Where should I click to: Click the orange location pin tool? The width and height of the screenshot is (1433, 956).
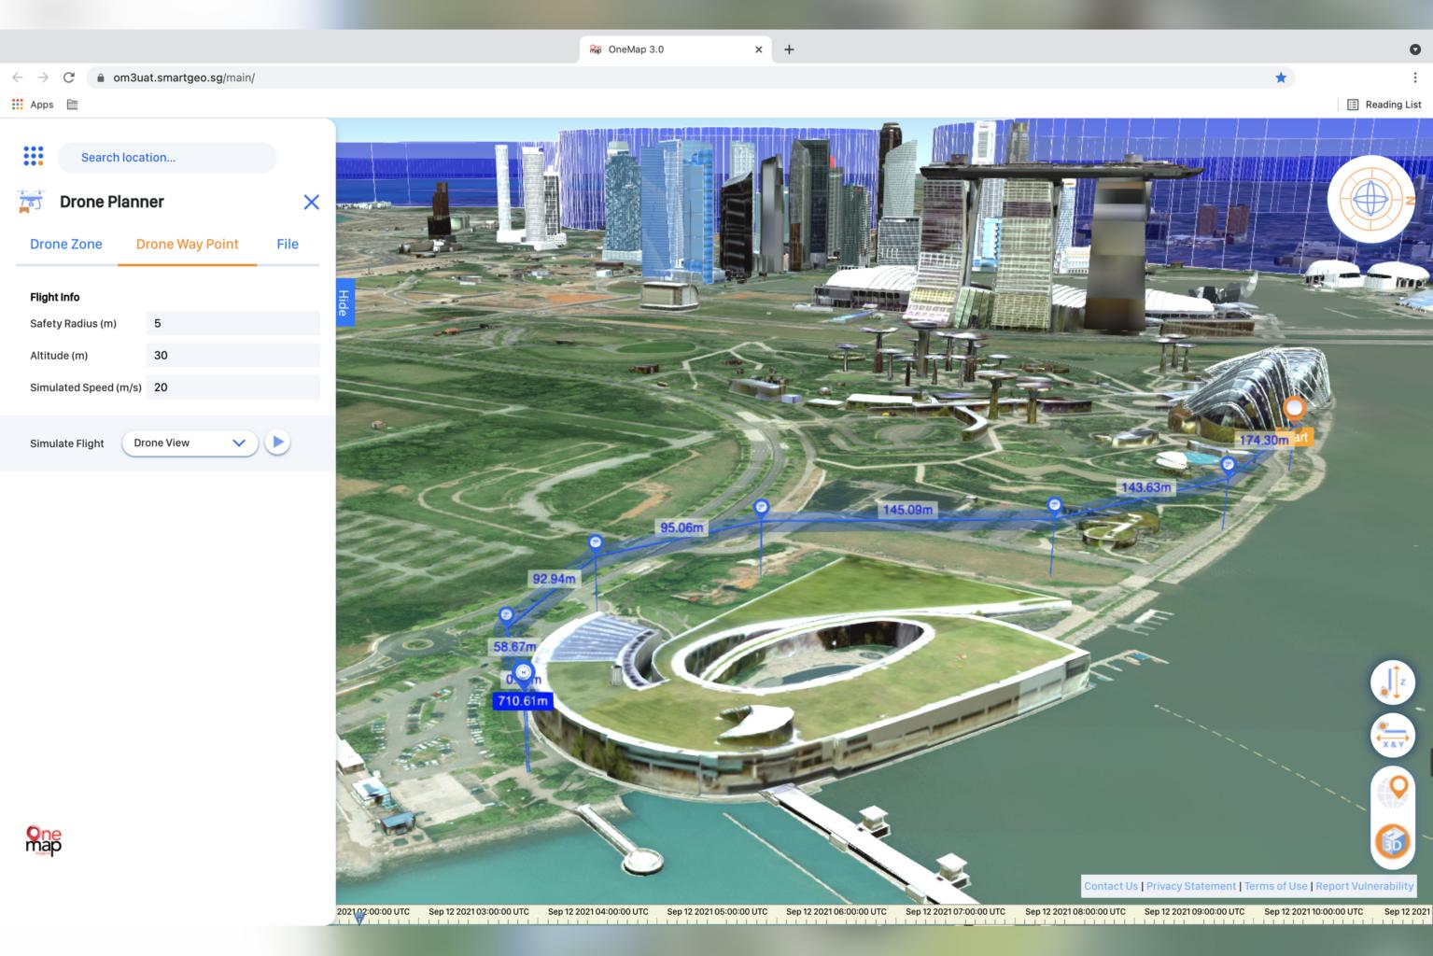(x=1397, y=789)
